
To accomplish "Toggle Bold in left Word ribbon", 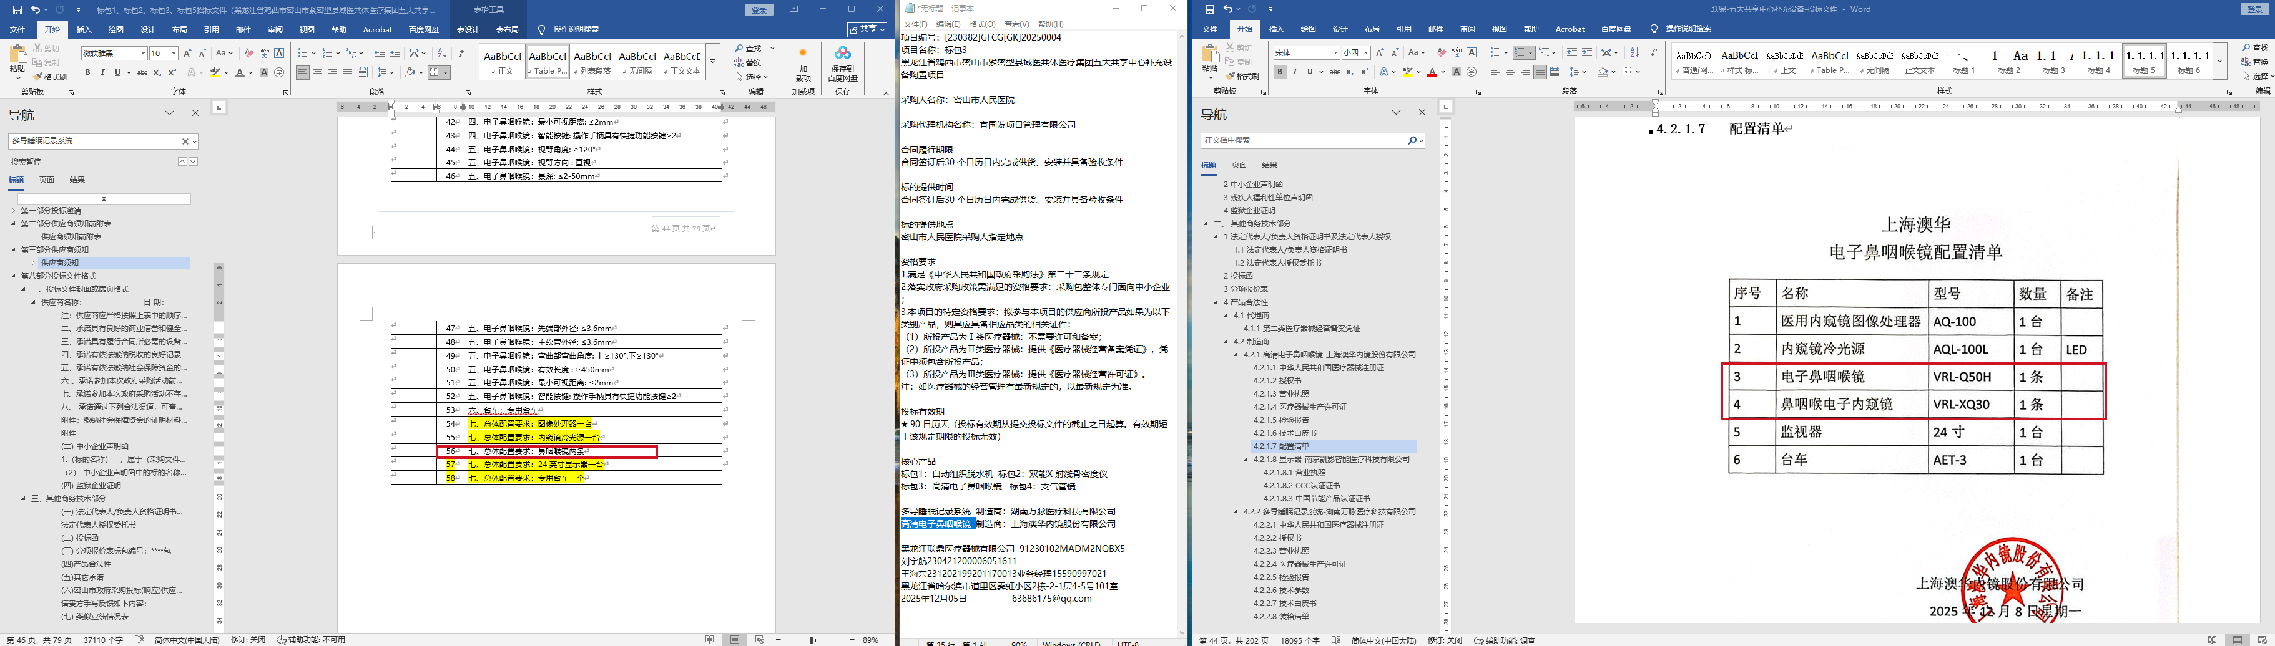I will 87,72.
